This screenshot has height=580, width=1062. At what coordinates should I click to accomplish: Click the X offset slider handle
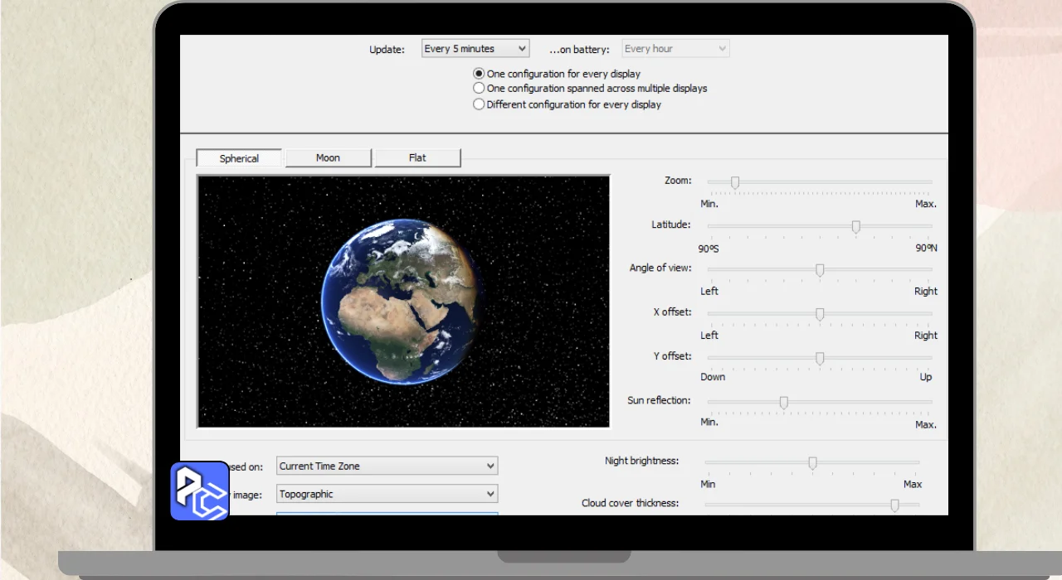click(820, 314)
